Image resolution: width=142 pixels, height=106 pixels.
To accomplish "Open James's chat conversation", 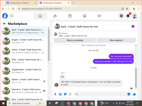I will point(24,51).
